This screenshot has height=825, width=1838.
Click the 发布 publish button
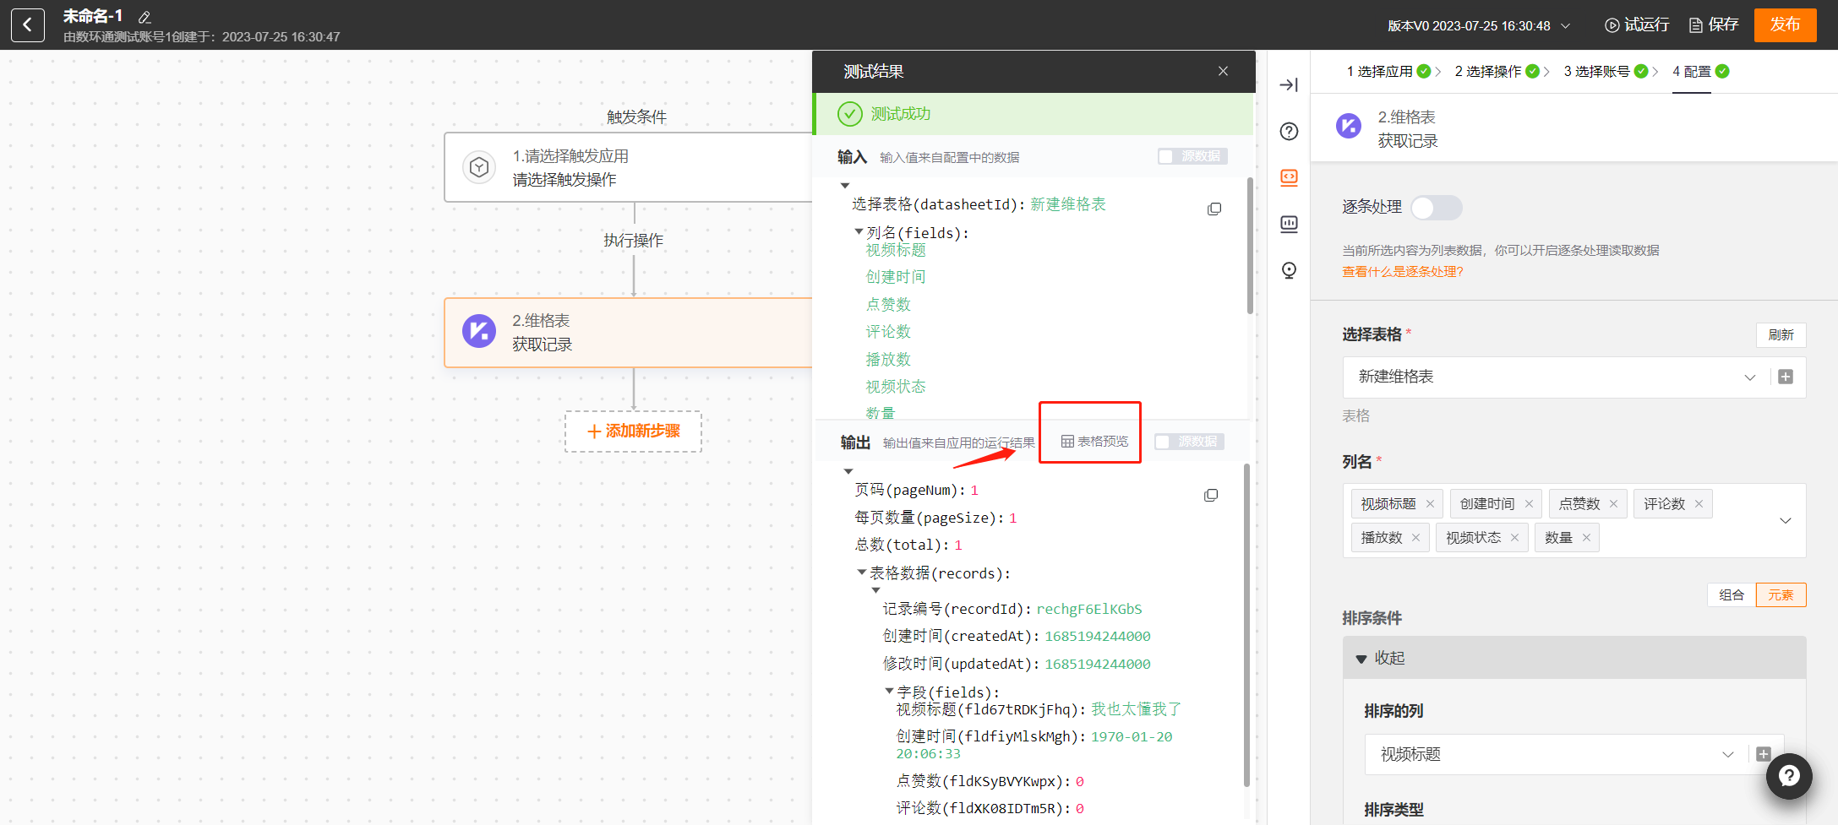pos(1785,24)
